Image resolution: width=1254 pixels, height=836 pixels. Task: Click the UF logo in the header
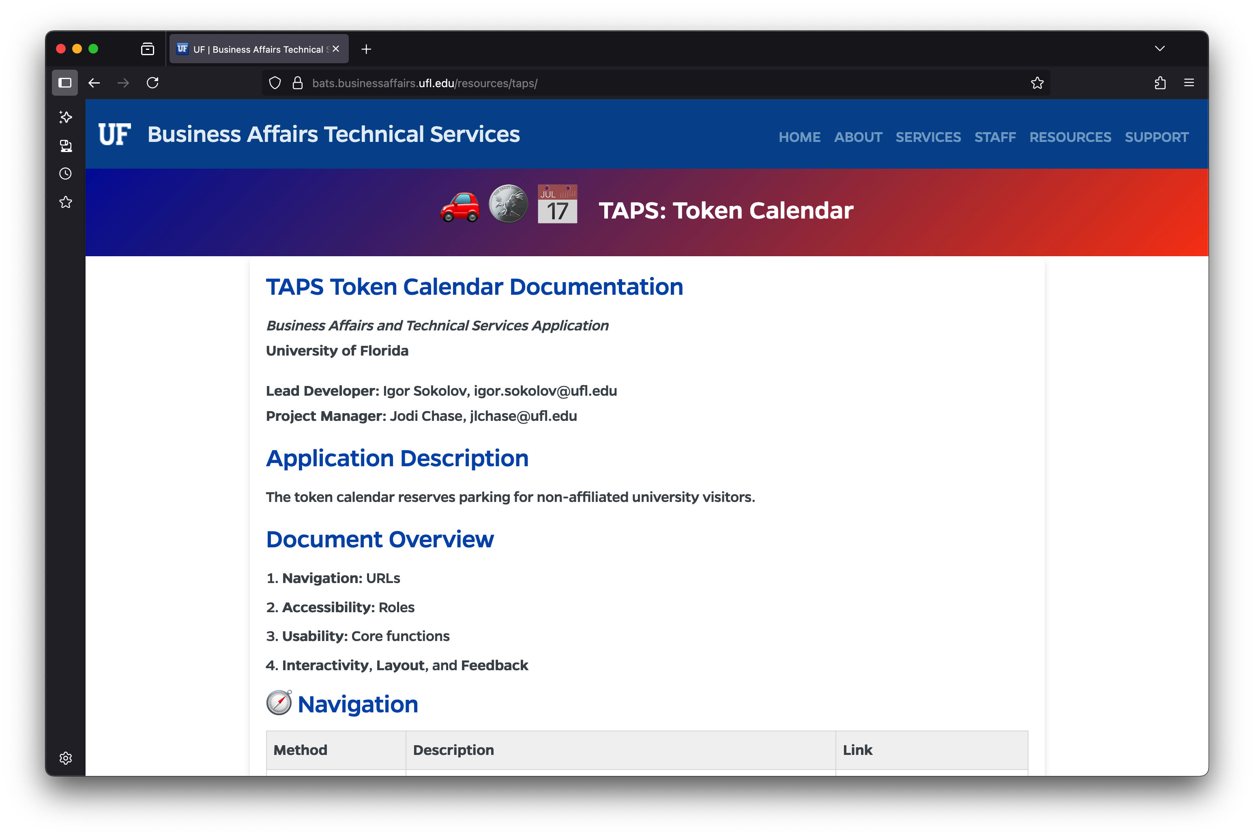(x=114, y=134)
